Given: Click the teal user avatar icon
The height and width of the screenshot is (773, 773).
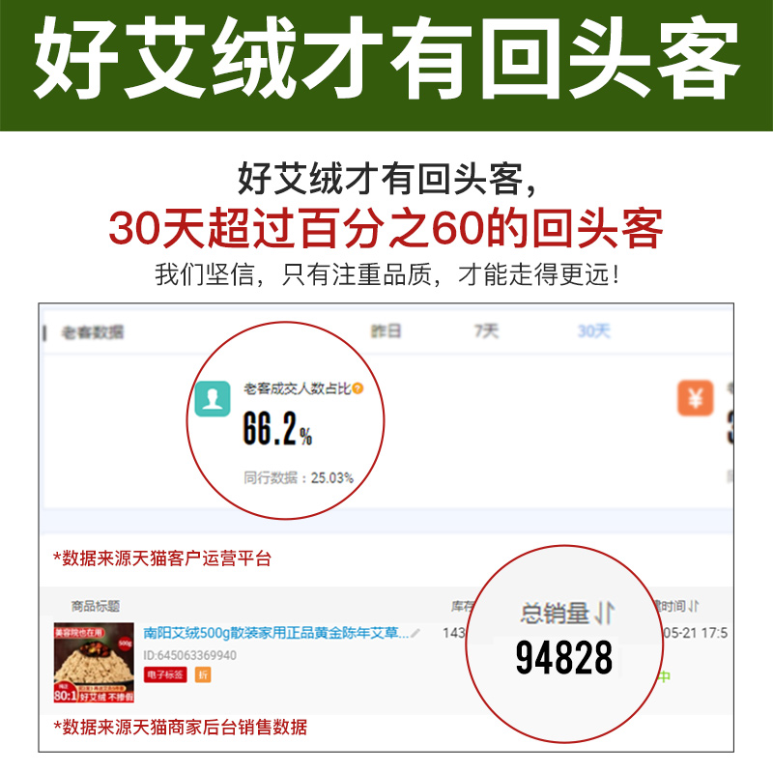Looking at the screenshot, I should tap(213, 398).
